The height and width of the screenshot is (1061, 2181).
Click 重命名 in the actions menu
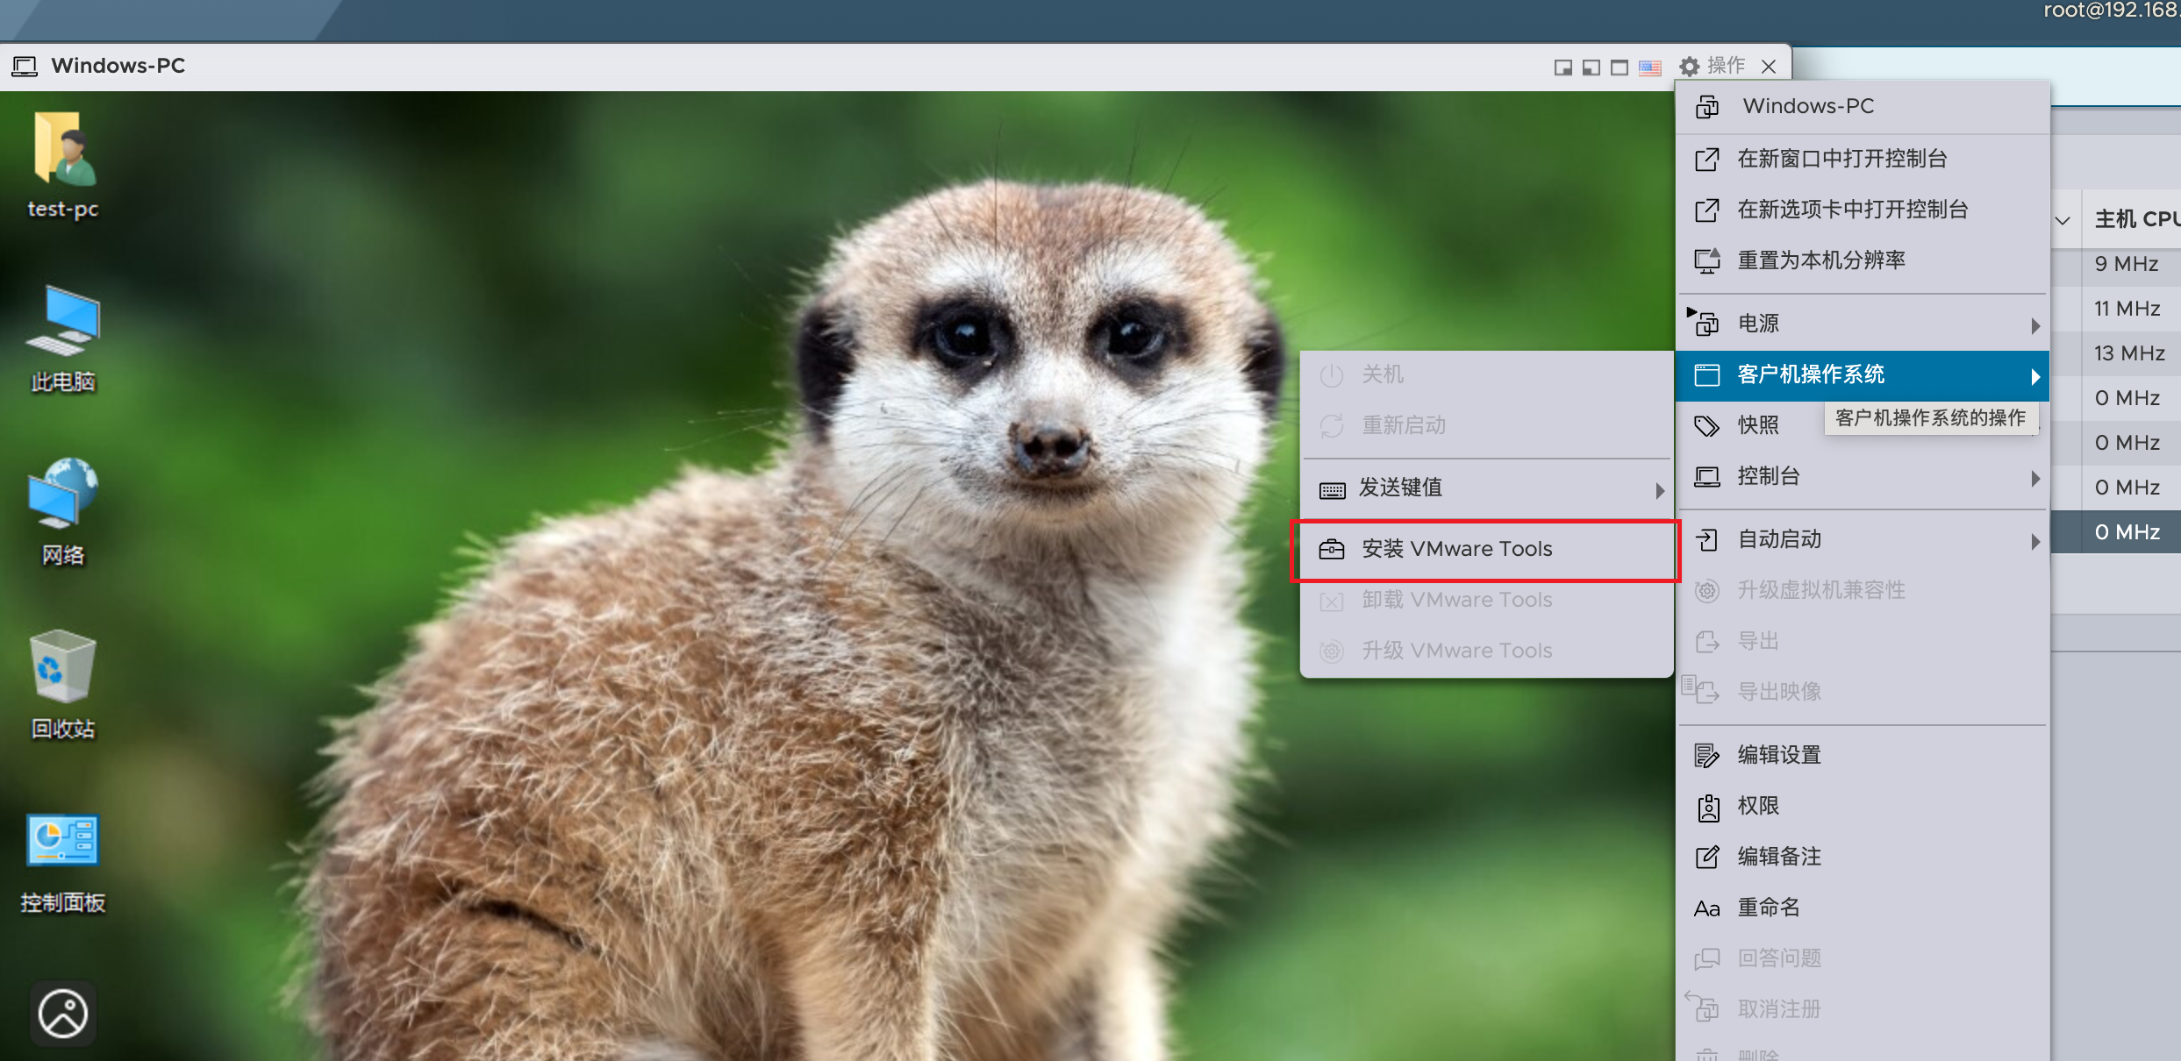1769,908
